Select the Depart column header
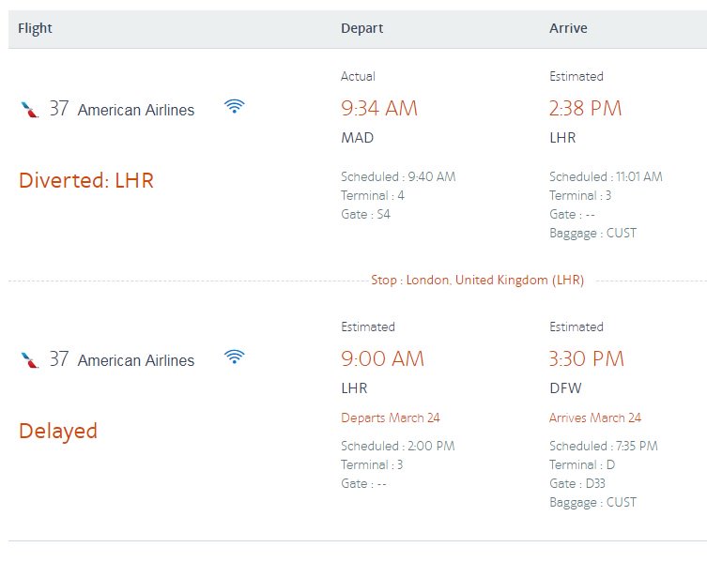Image resolution: width=707 pixels, height=562 pixels. click(x=362, y=28)
